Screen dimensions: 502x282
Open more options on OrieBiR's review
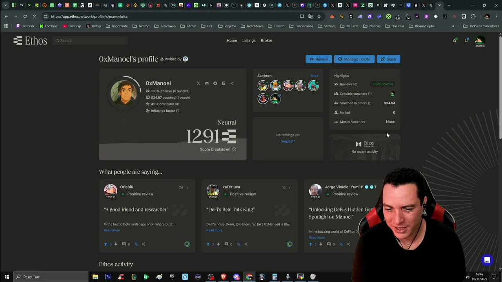(x=187, y=187)
